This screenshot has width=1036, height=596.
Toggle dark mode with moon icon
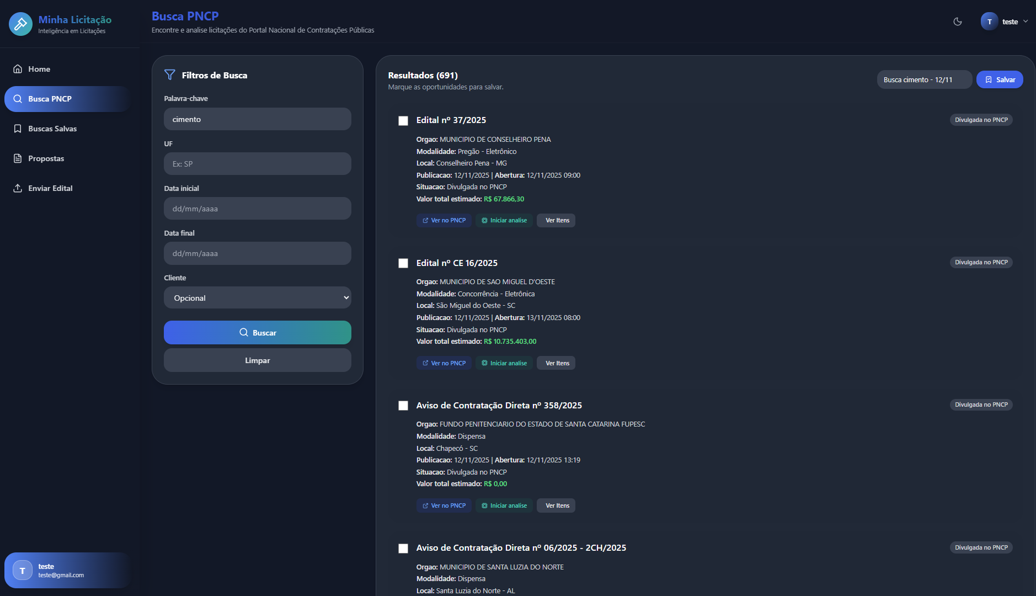[x=958, y=22]
